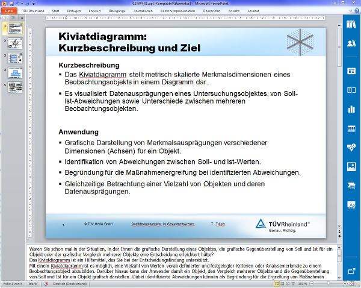Select the bar chart icon in sidebar

click(351, 109)
